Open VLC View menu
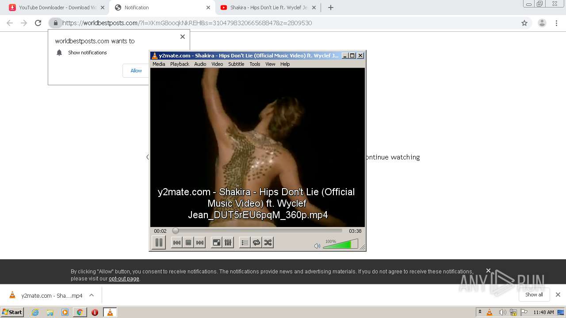 click(x=270, y=64)
